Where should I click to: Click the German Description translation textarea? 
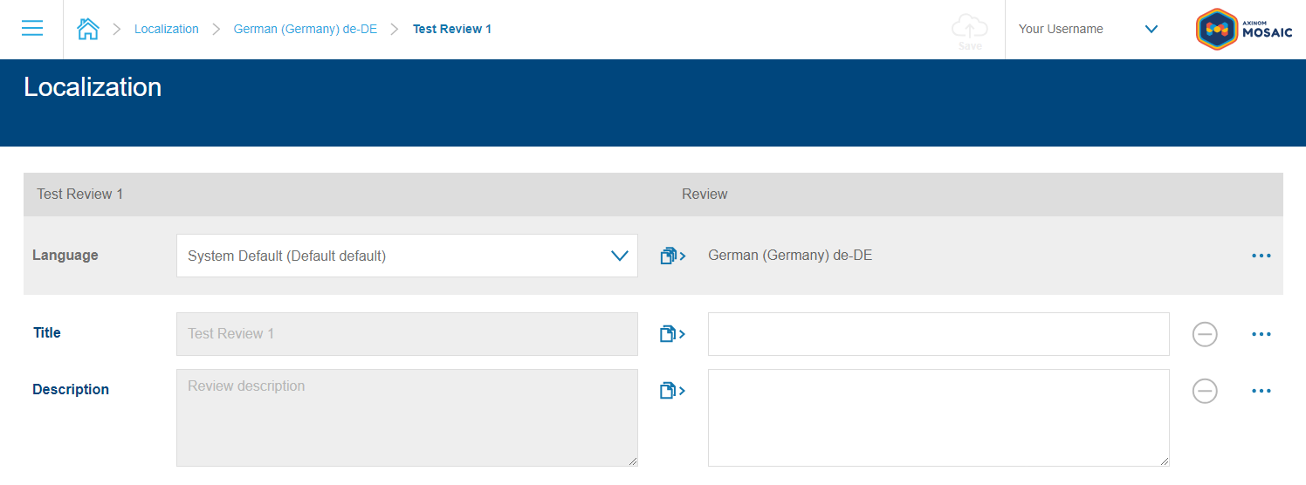pos(938,418)
